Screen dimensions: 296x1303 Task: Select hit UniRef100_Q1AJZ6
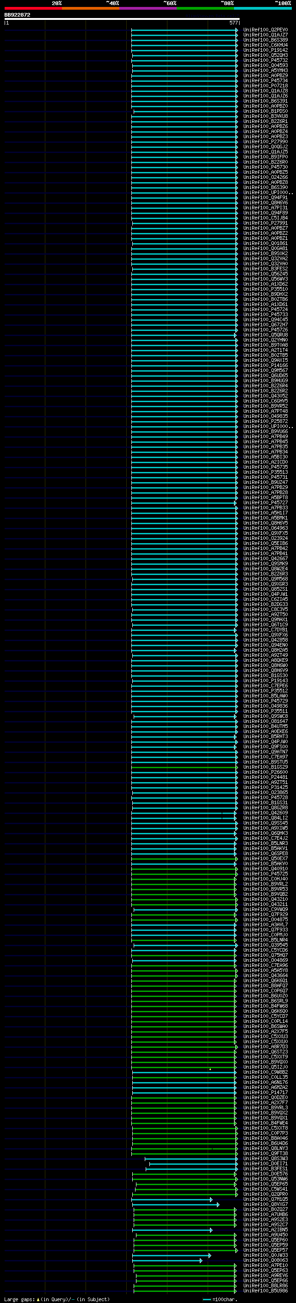(x=265, y=96)
